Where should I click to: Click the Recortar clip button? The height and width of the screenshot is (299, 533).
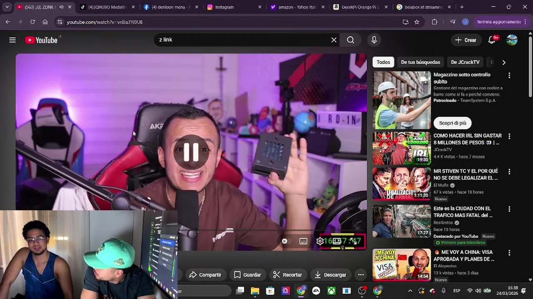coord(287,274)
